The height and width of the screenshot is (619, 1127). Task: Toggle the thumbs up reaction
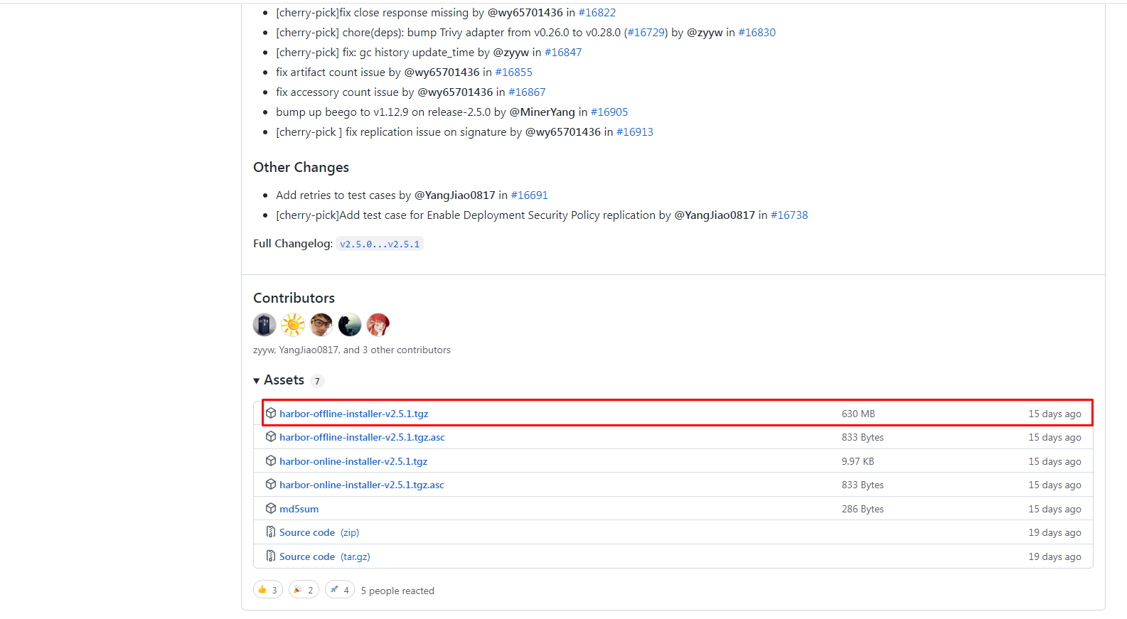(268, 590)
